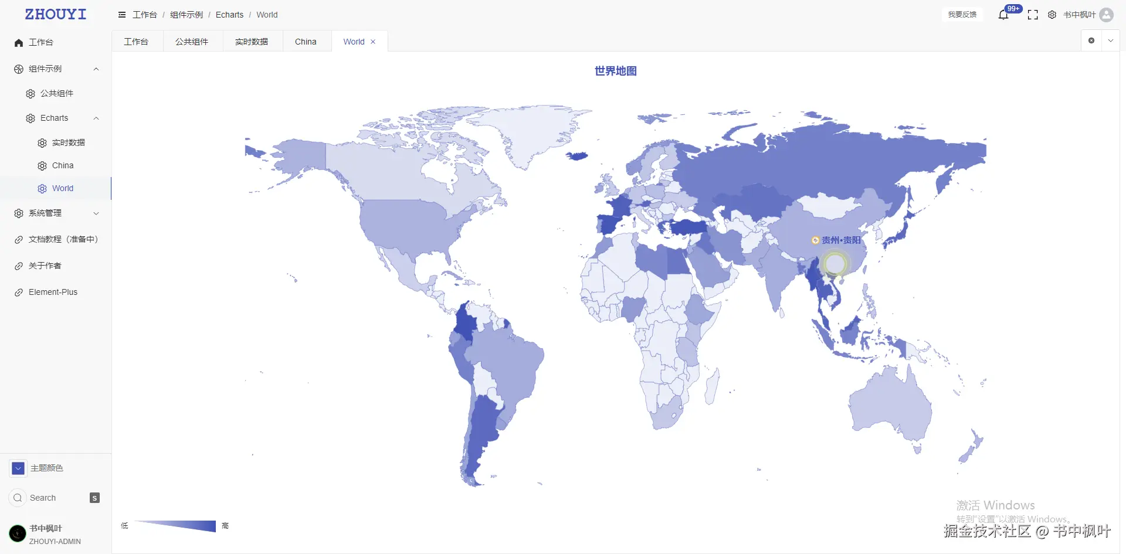Viewport: 1126px width, 554px height.
Task: Click the 我要反馈 feedback button
Action: [962, 15]
